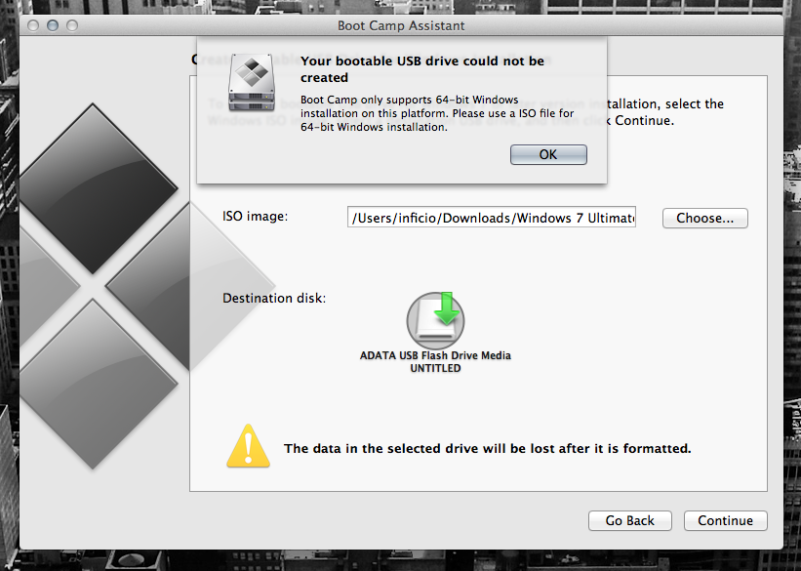Select the ADATA USB Flash Drive icon
This screenshot has height=571, width=801.
[x=435, y=320]
